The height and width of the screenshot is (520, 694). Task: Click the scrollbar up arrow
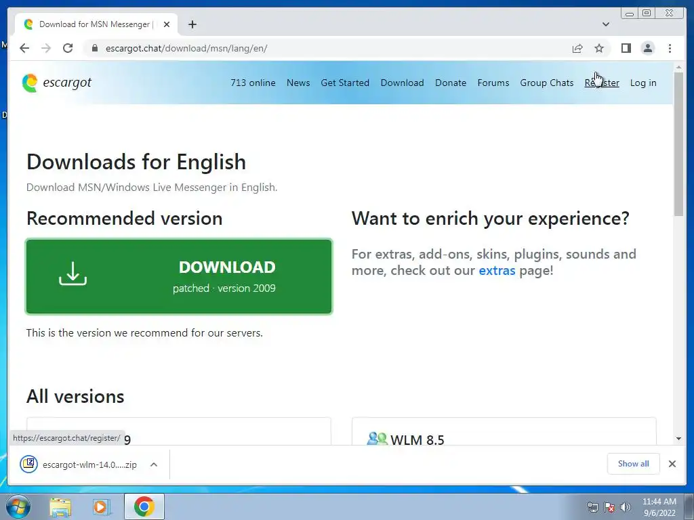click(678, 67)
